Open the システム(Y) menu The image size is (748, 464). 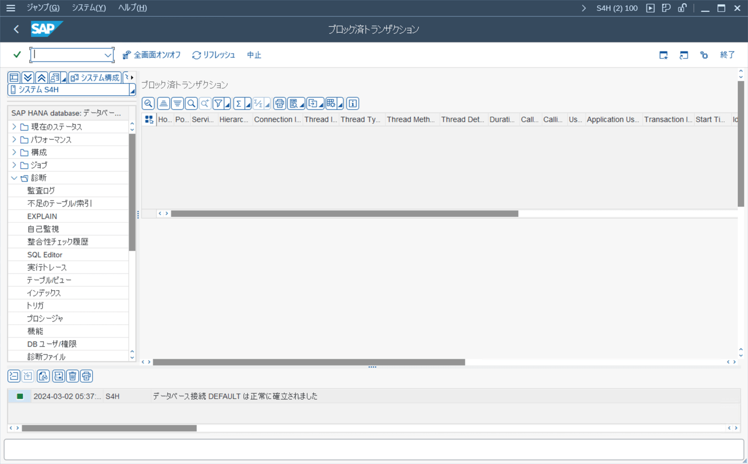point(88,7)
